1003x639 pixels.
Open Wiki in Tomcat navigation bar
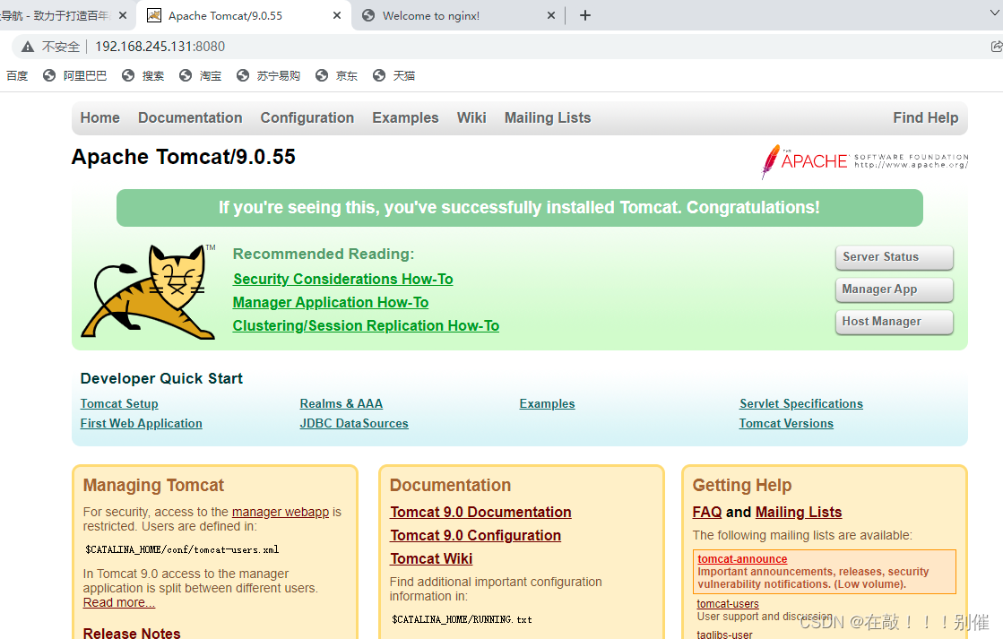click(x=471, y=117)
